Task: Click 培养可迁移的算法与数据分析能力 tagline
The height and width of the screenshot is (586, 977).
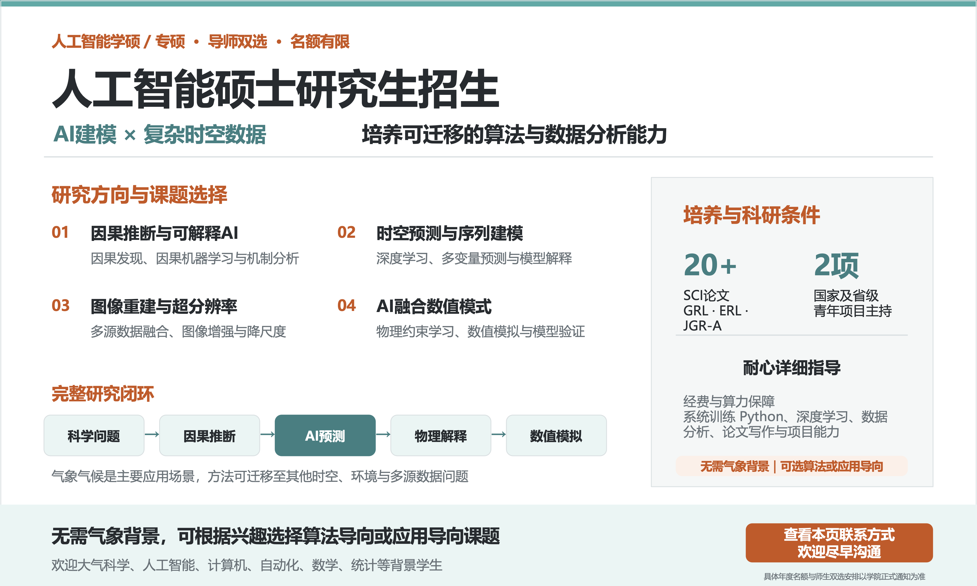Action: (515, 134)
